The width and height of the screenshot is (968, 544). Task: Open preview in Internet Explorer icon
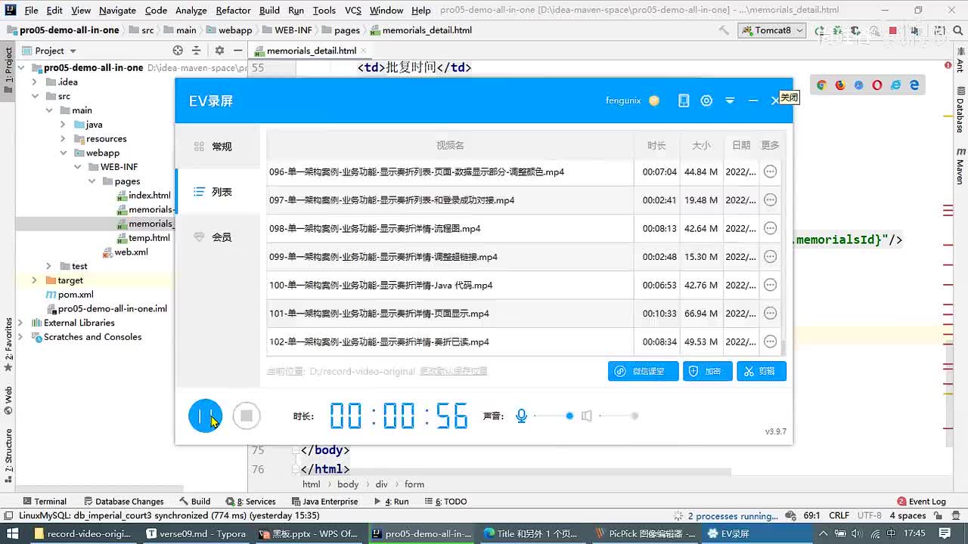[896, 85]
